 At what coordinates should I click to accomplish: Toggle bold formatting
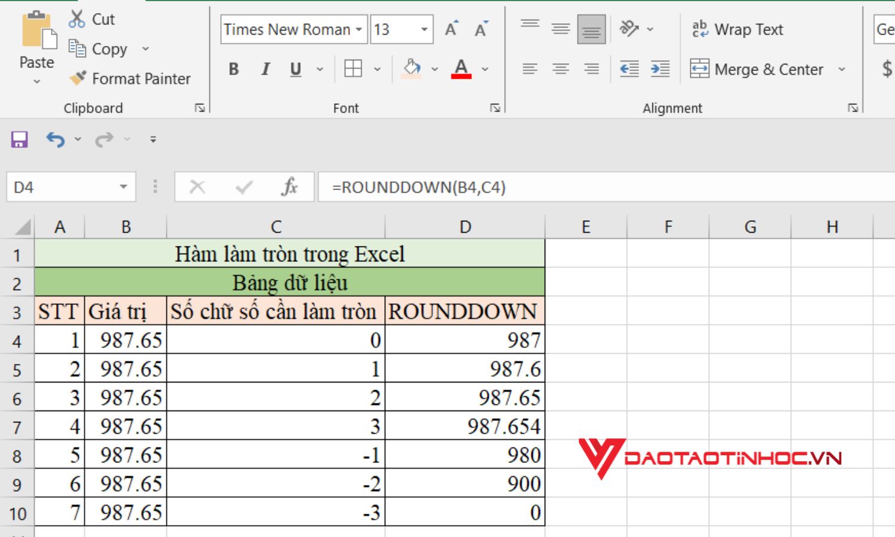point(233,69)
